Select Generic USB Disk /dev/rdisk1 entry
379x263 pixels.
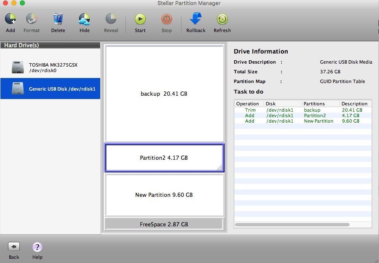click(50, 89)
